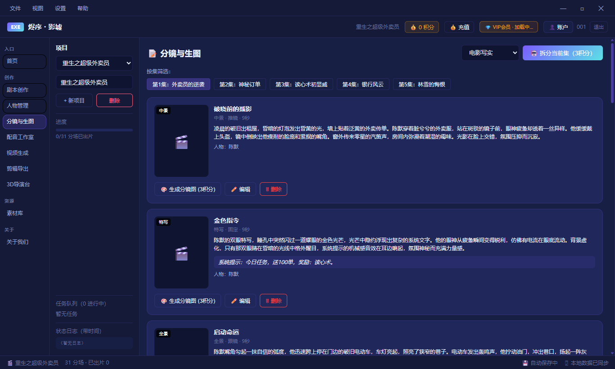The image size is (615, 369).
Task: Filter by 第2集：神秘订单
Action: (x=240, y=85)
